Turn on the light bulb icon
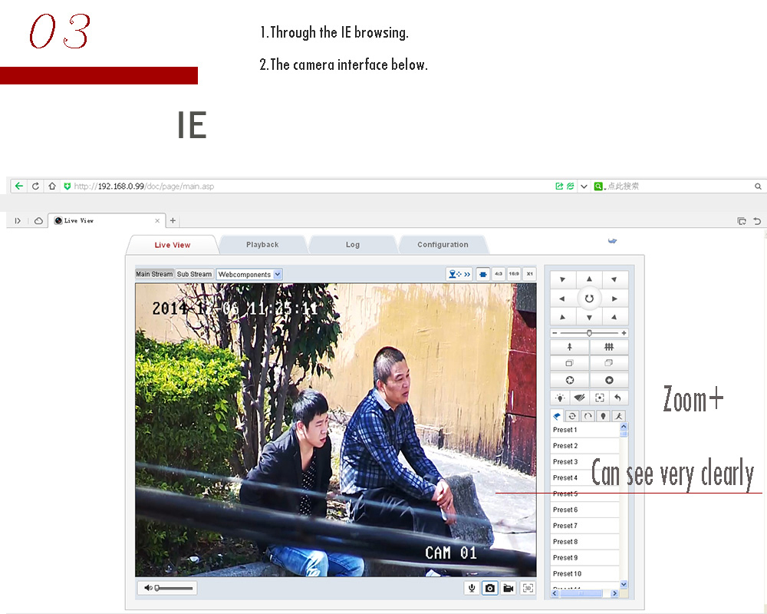Image resolution: width=767 pixels, height=614 pixels. [561, 398]
